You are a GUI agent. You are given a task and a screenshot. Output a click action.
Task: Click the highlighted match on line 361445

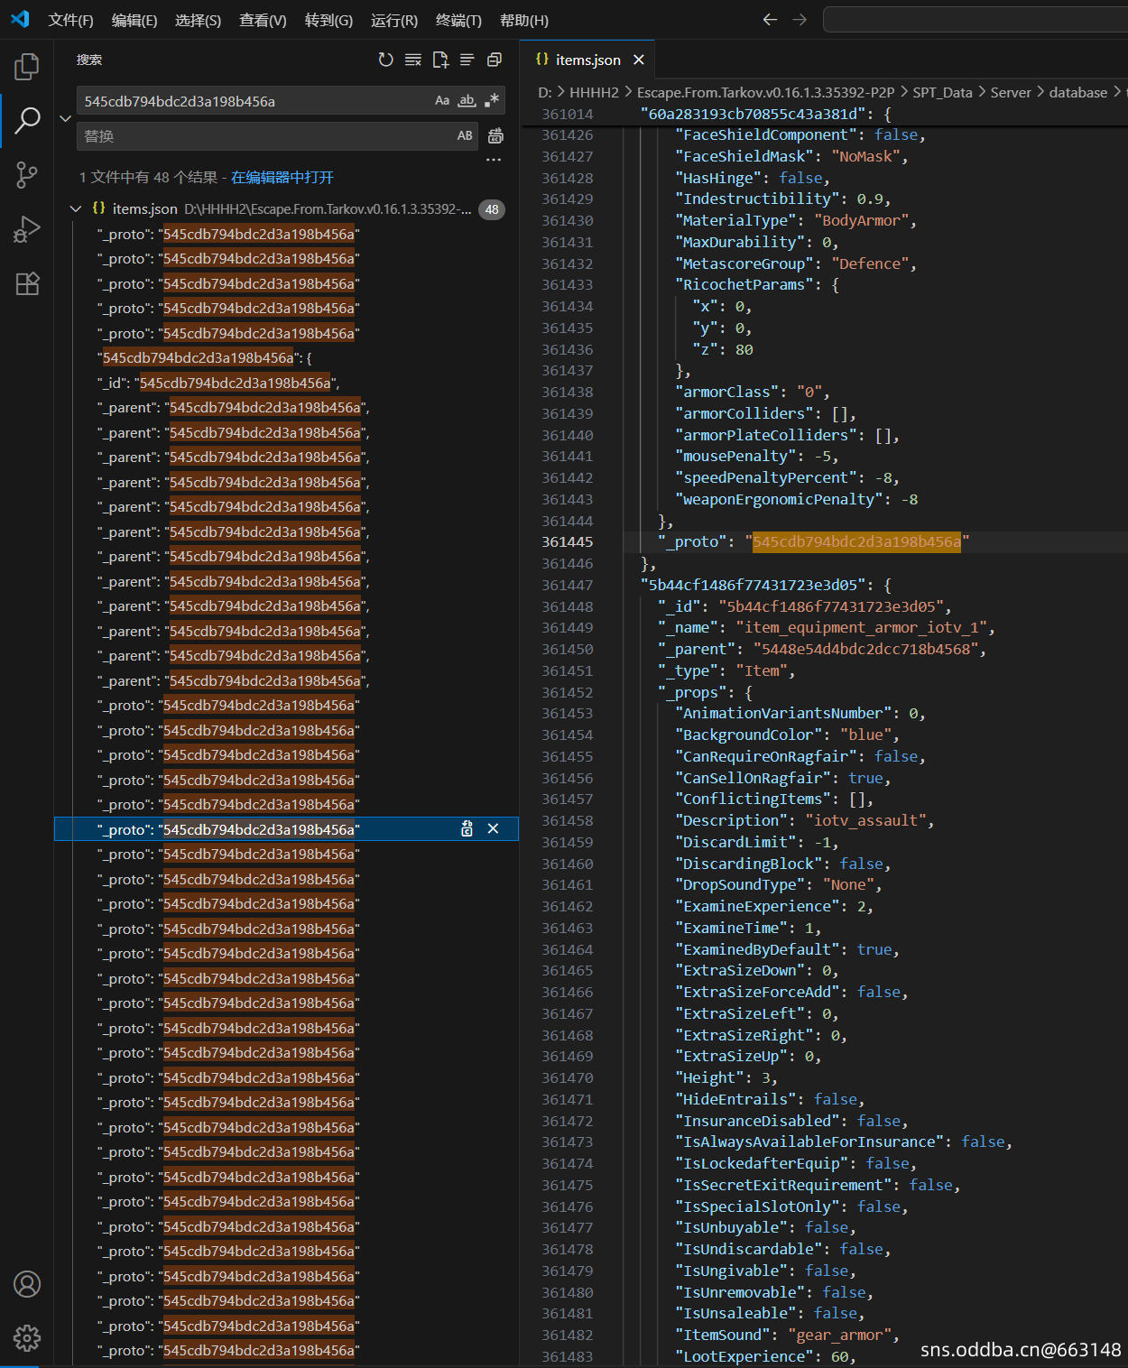(x=856, y=541)
